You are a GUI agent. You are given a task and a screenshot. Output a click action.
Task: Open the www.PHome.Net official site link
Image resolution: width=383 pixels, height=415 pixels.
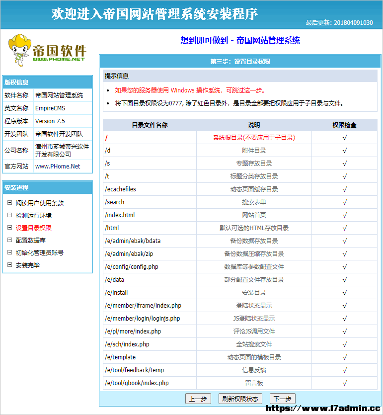(x=58, y=166)
